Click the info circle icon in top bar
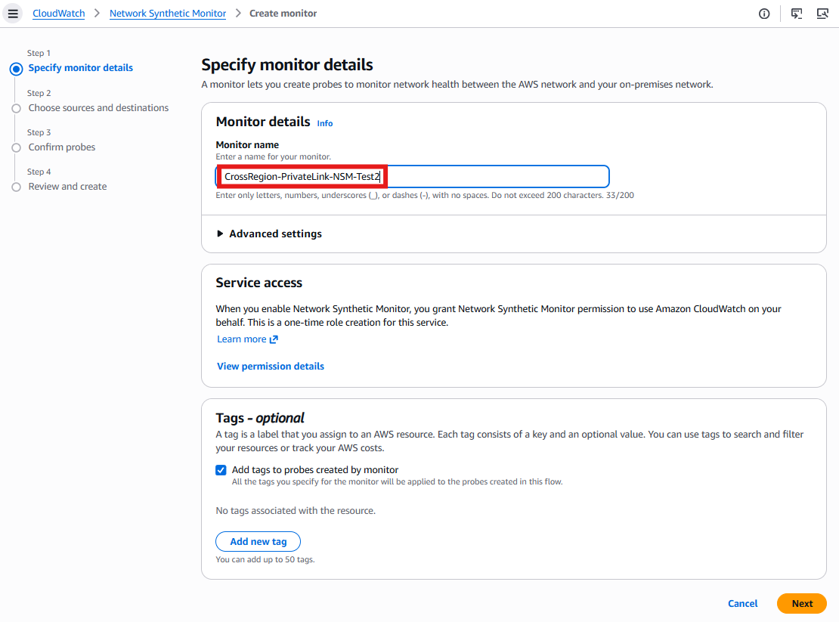This screenshot has width=839, height=622. pos(764,13)
